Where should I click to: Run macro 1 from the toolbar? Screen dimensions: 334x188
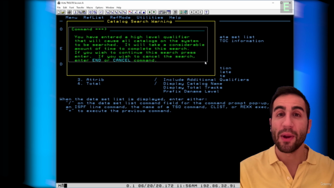pos(107,12)
